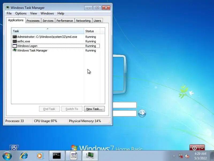Screen dimensions: 214x161
Task: Maximize the Task Manager window
Action: (x=97, y=8)
